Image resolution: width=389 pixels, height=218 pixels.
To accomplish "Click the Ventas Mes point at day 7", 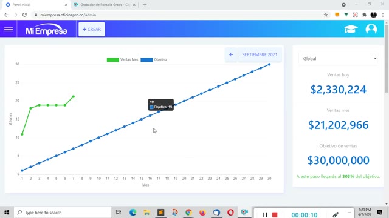I will point(74,97).
